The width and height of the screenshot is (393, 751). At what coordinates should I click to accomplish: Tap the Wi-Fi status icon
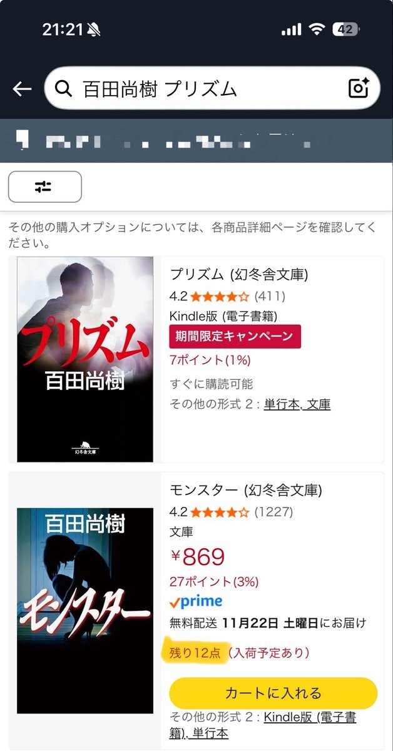(x=317, y=29)
